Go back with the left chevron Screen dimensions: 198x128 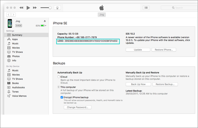9,15
